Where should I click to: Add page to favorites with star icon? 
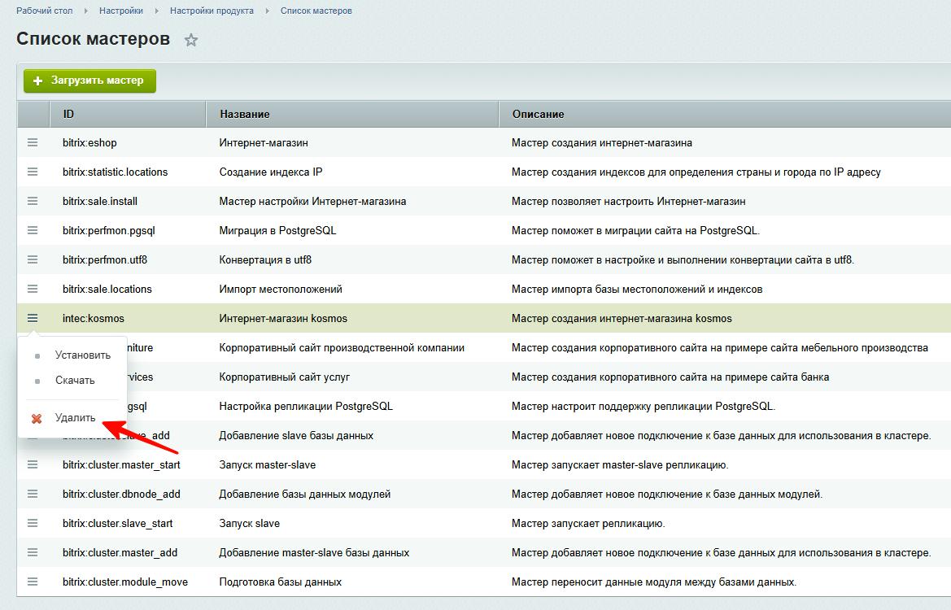tap(191, 40)
